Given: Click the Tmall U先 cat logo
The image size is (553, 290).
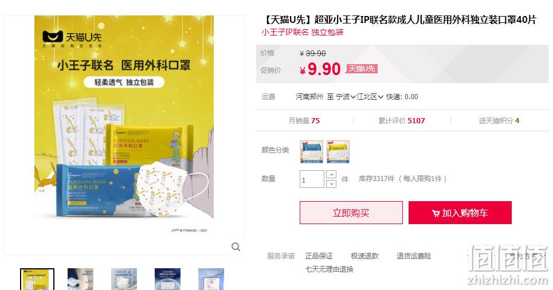Looking at the screenshot, I should point(53,36).
